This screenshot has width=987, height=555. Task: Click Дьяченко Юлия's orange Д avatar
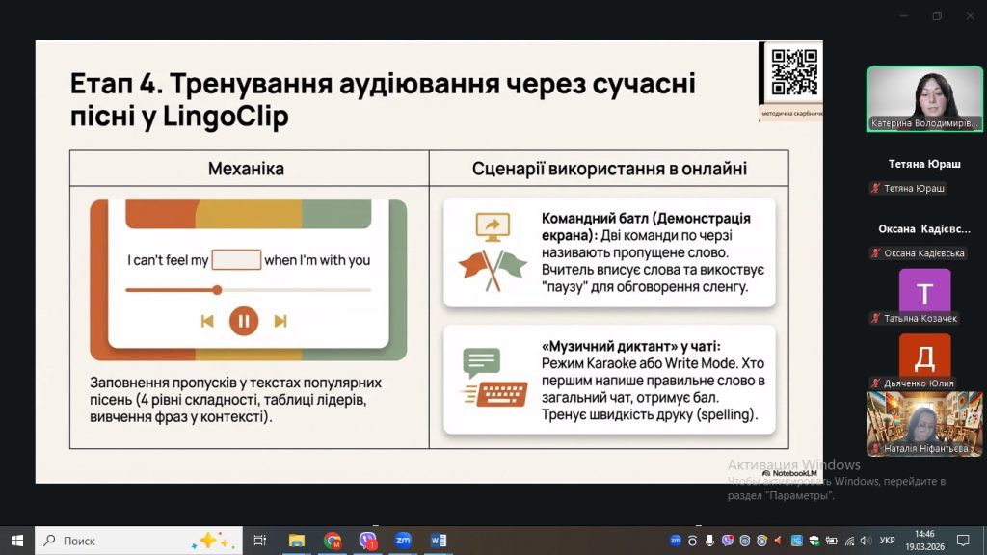[x=924, y=357]
